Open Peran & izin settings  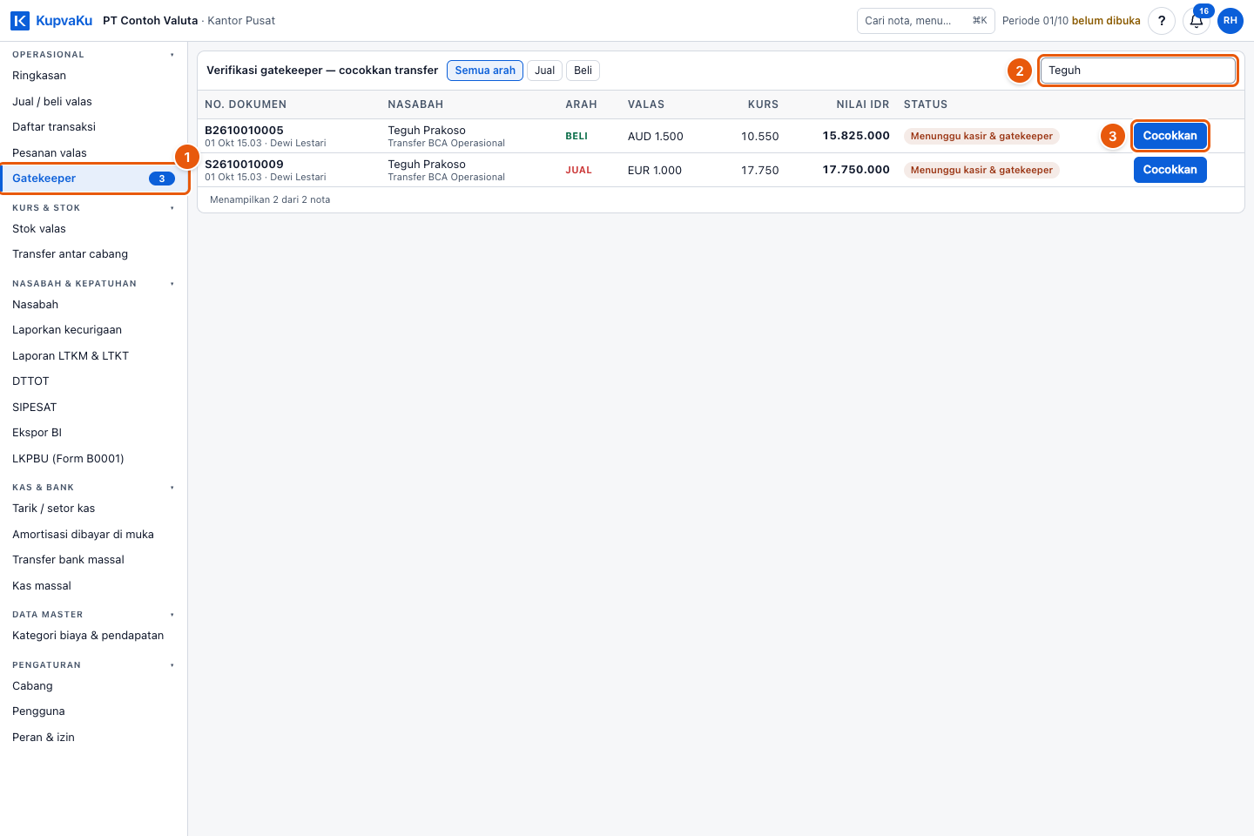pyautogui.click(x=93, y=738)
